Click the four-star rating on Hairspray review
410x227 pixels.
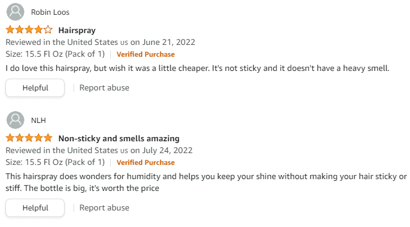pyautogui.click(x=29, y=30)
